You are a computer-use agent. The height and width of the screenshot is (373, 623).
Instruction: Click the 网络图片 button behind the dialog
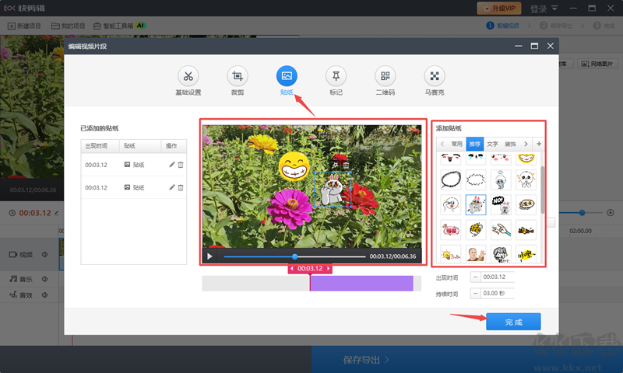(x=598, y=64)
